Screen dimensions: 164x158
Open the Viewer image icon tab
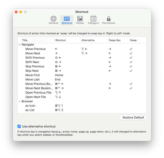[x=80, y=20]
